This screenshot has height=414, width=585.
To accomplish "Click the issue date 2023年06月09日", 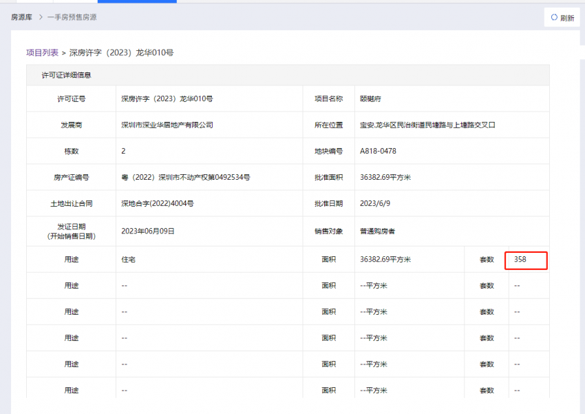I will click(x=148, y=231).
